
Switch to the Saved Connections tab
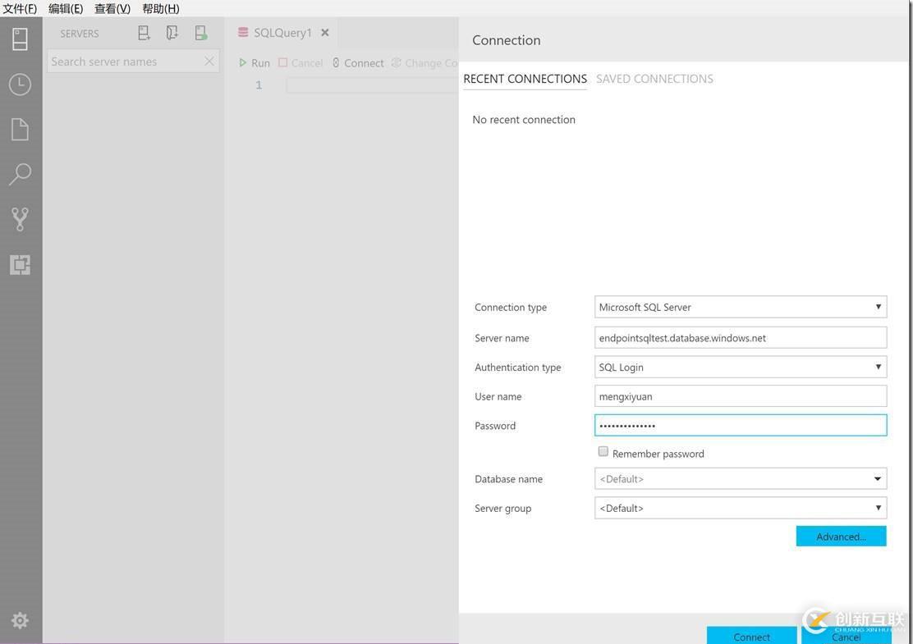[654, 79]
